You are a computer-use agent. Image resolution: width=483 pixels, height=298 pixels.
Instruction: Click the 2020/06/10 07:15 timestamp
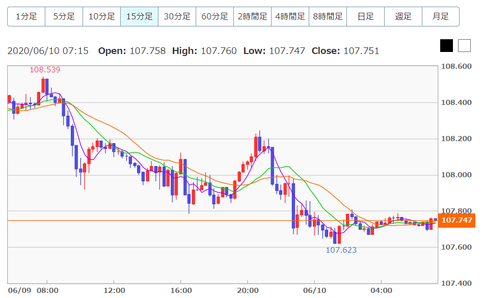click(48, 51)
